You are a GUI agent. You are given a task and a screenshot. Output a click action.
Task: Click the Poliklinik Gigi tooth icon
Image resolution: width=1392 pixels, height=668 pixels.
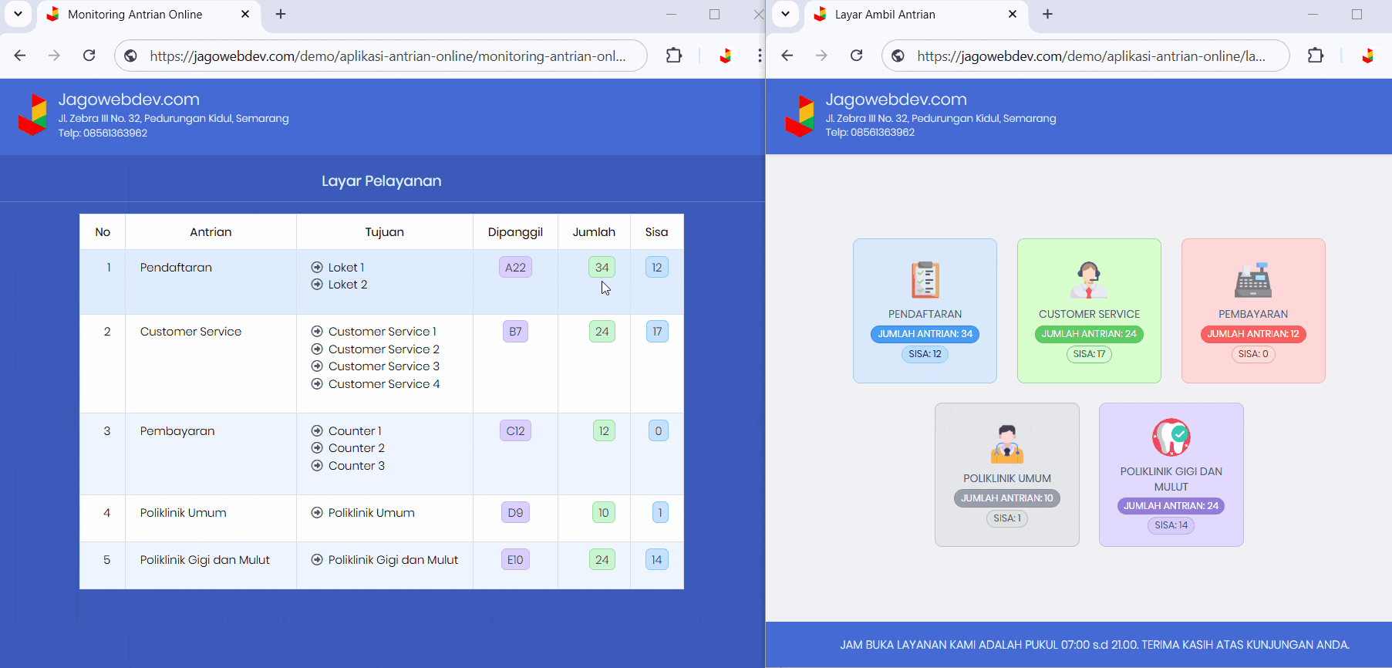point(1171,437)
